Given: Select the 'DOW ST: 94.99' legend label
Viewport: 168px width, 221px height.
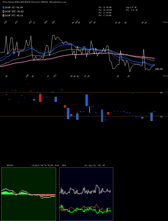Looking at the screenshot, I should pyautogui.click(x=14, y=7).
